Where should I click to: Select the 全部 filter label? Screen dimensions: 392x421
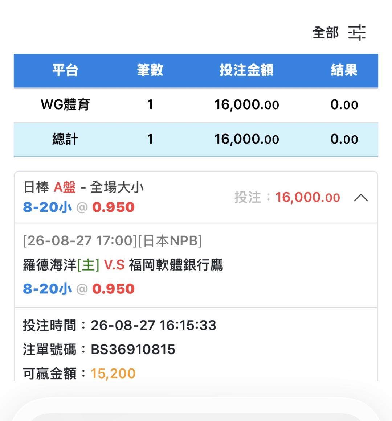coord(325,33)
